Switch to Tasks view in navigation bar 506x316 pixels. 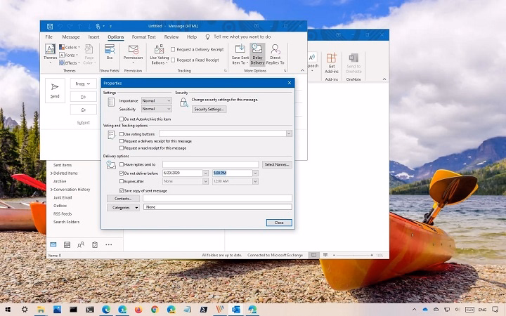point(95,245)
